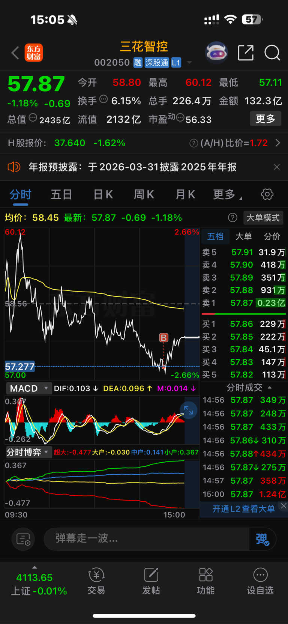Switch to the 月K tab

[x=185, y=194]
